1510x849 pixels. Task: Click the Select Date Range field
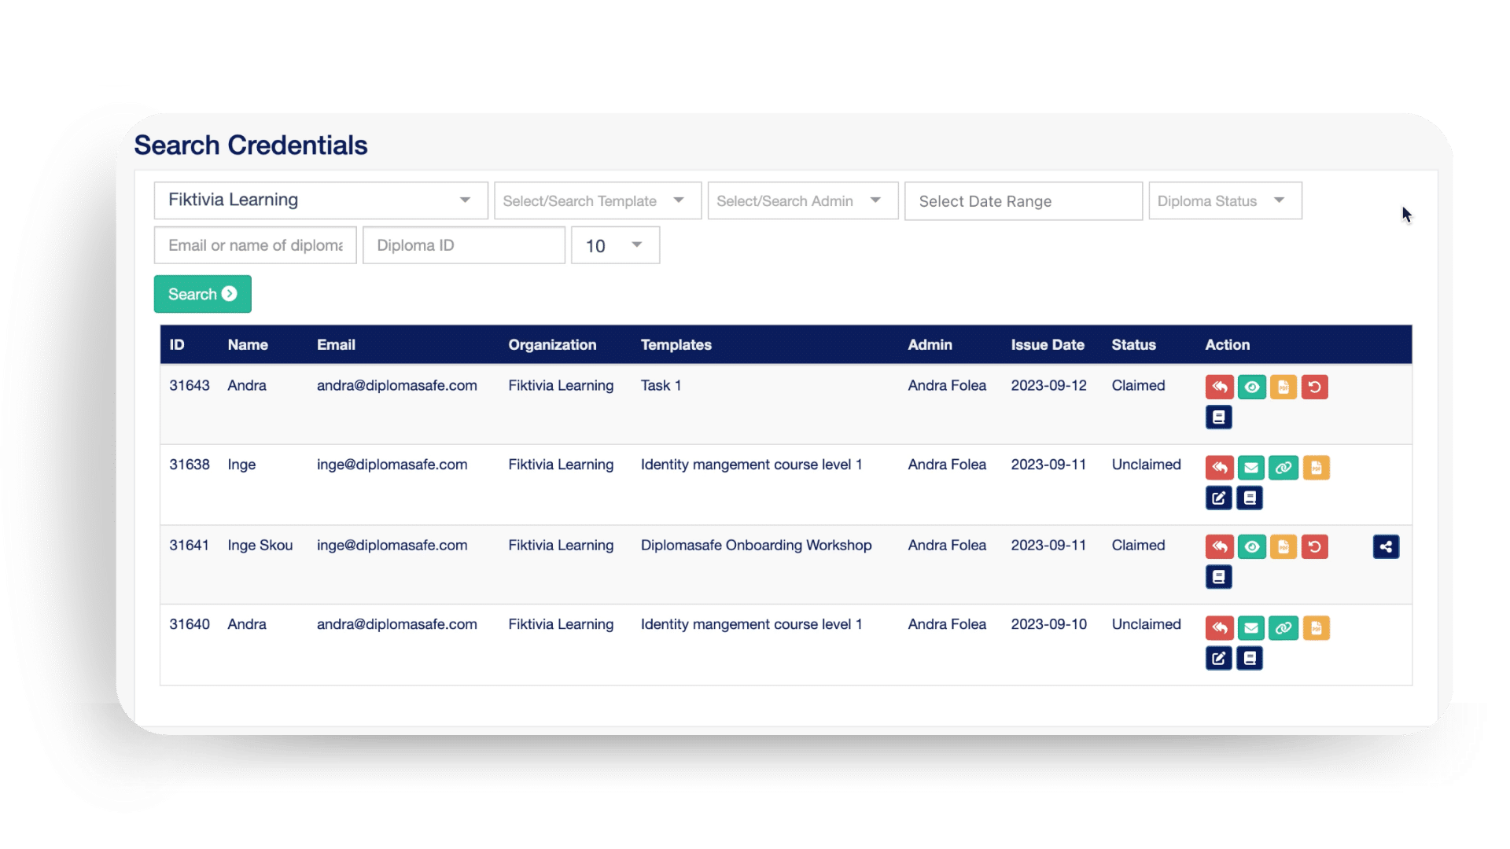pos(1022,200)
